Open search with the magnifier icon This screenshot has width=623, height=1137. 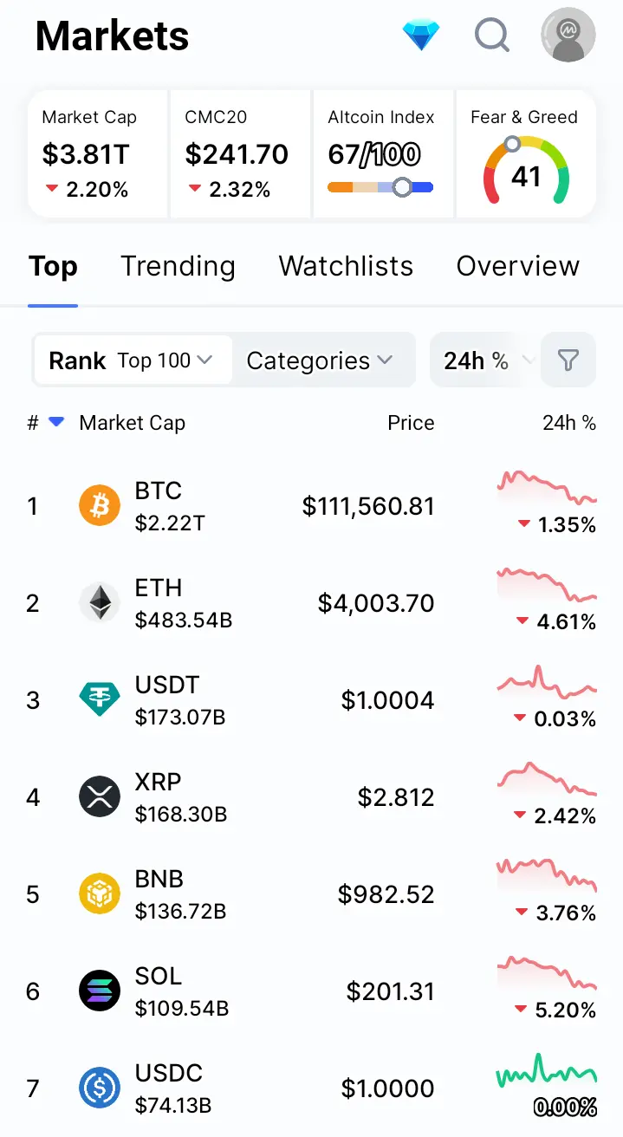[x=492, y=36]
